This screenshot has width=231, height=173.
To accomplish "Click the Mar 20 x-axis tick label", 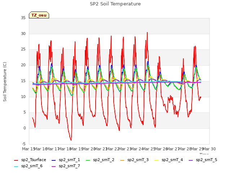I will pos(89,149).
